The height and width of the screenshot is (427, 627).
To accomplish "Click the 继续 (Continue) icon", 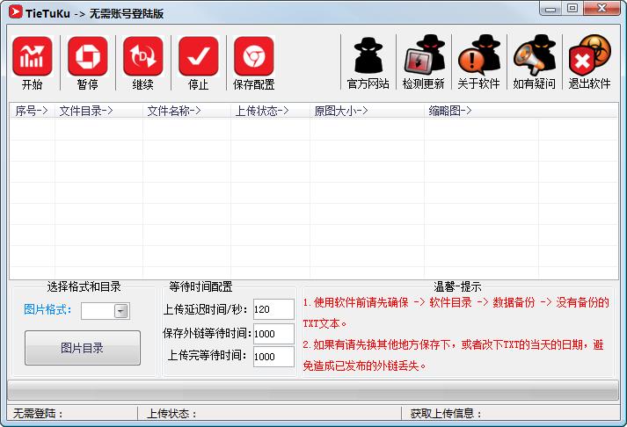I will 142,57.
